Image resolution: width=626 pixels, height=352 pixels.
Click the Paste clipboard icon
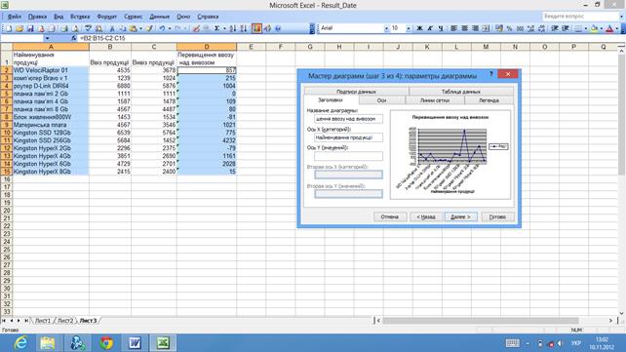tap(133, 28)
